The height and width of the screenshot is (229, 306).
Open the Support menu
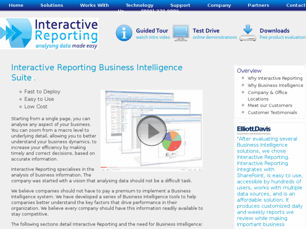pyautogui.click(x=180, y=5)
